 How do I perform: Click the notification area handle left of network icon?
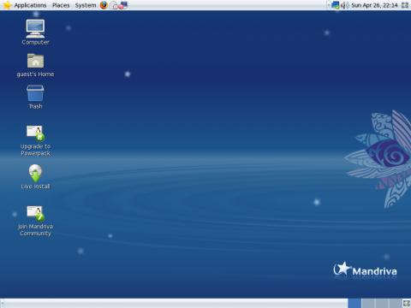329,5
